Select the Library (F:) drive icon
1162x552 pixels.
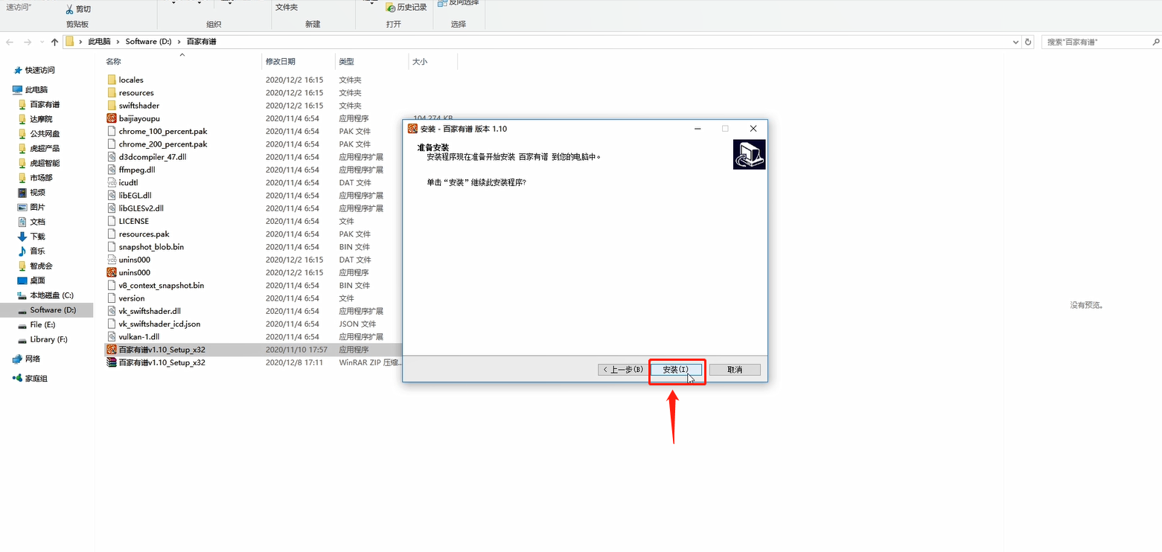[22, 339]
